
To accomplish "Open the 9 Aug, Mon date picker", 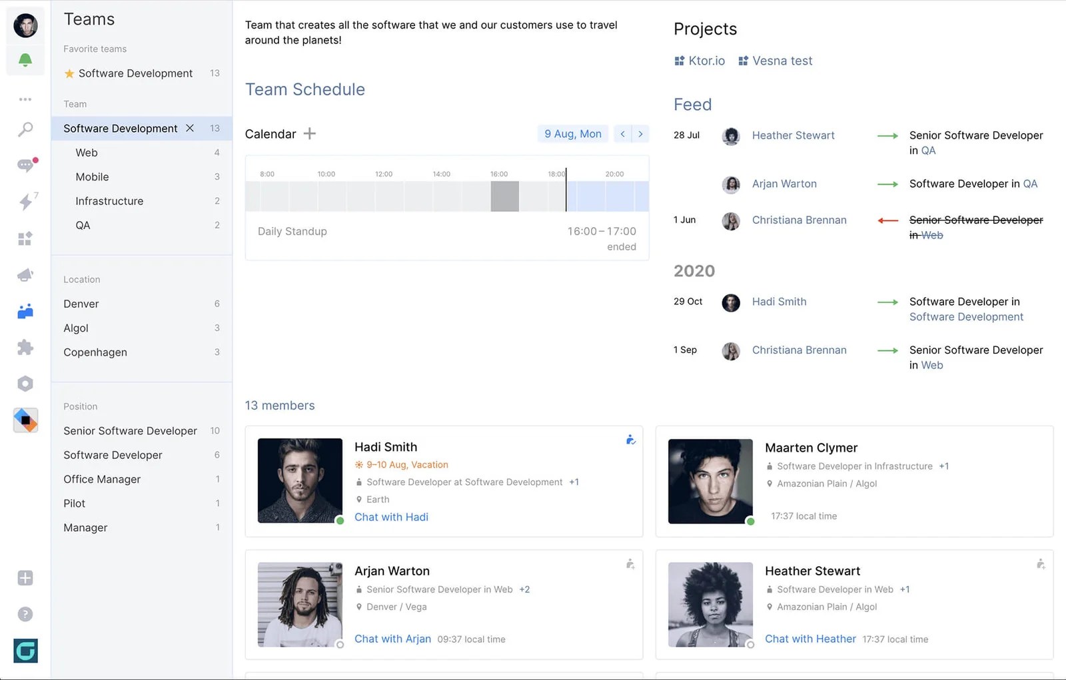I will [x=573, y=134].
